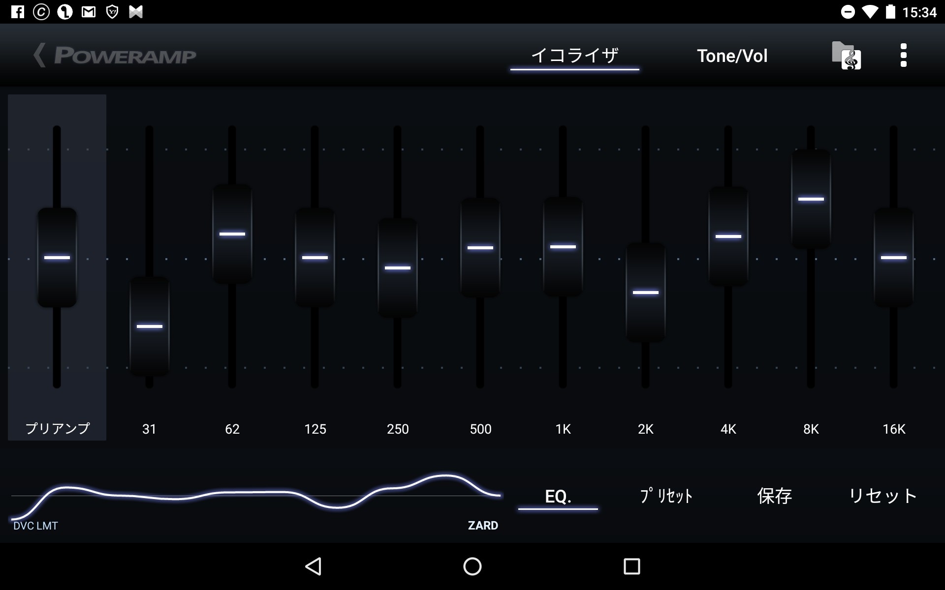The height and width of the screenshot is (590, 945).
Task: Select the イコライザ tab
Action: pos(575,56)
